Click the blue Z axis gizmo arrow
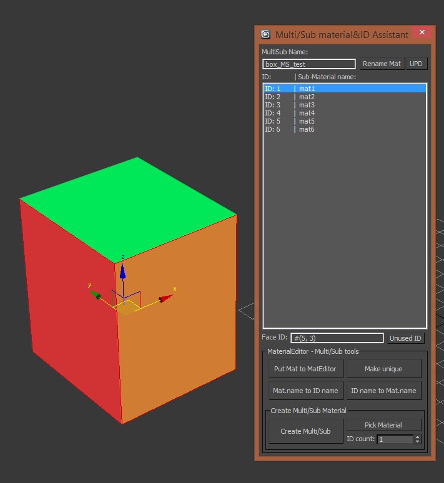This screenshot has height=483, width=444. point(123,270)
